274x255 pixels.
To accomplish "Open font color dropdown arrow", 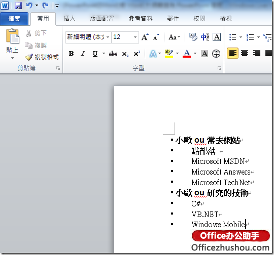I will (195, 53).
